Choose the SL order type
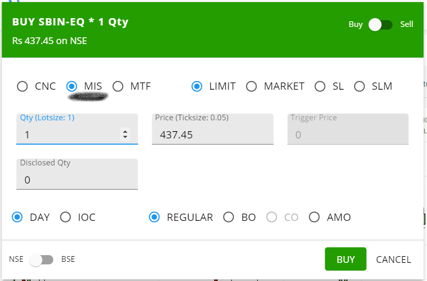The width and height of the screenshot is (427, 281). 320,87
